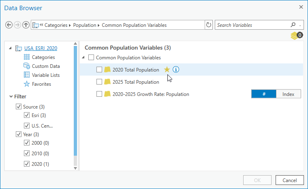Uncheck the U.S. Cen... filter checkbox
308x189 pixels.
[x=26, y=126]
